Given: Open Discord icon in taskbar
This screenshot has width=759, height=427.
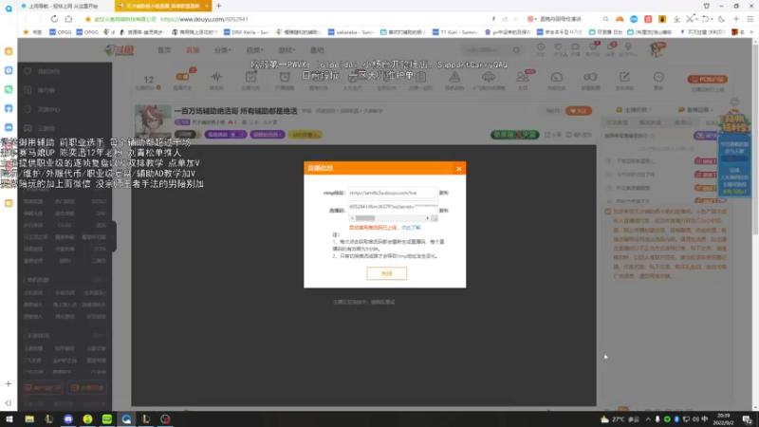Looking at the screenshot, I should (68, 418).
